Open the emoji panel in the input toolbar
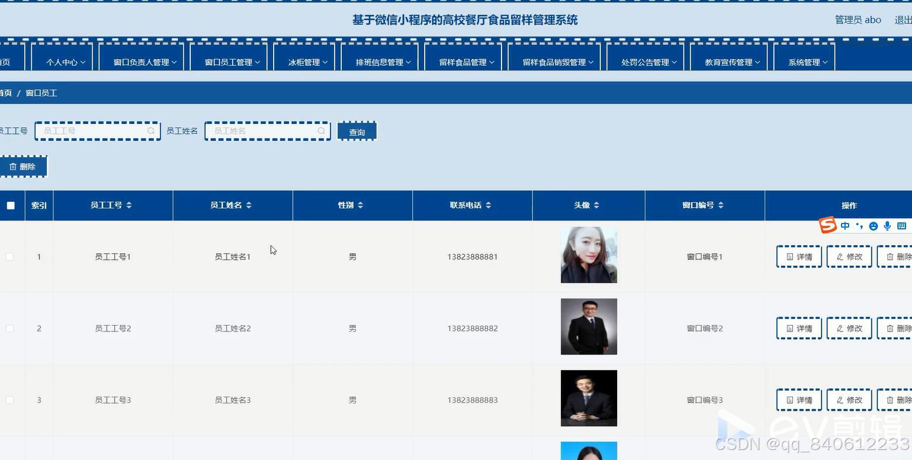The image size is (912, 460). [x=873, y=225]
